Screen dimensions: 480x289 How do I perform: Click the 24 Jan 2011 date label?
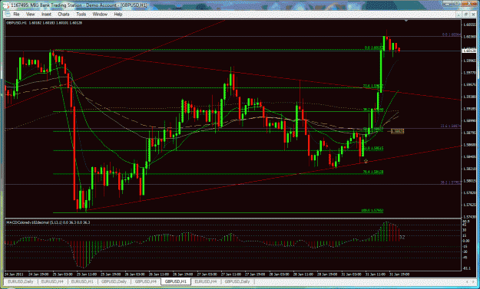tap(14, 274)
